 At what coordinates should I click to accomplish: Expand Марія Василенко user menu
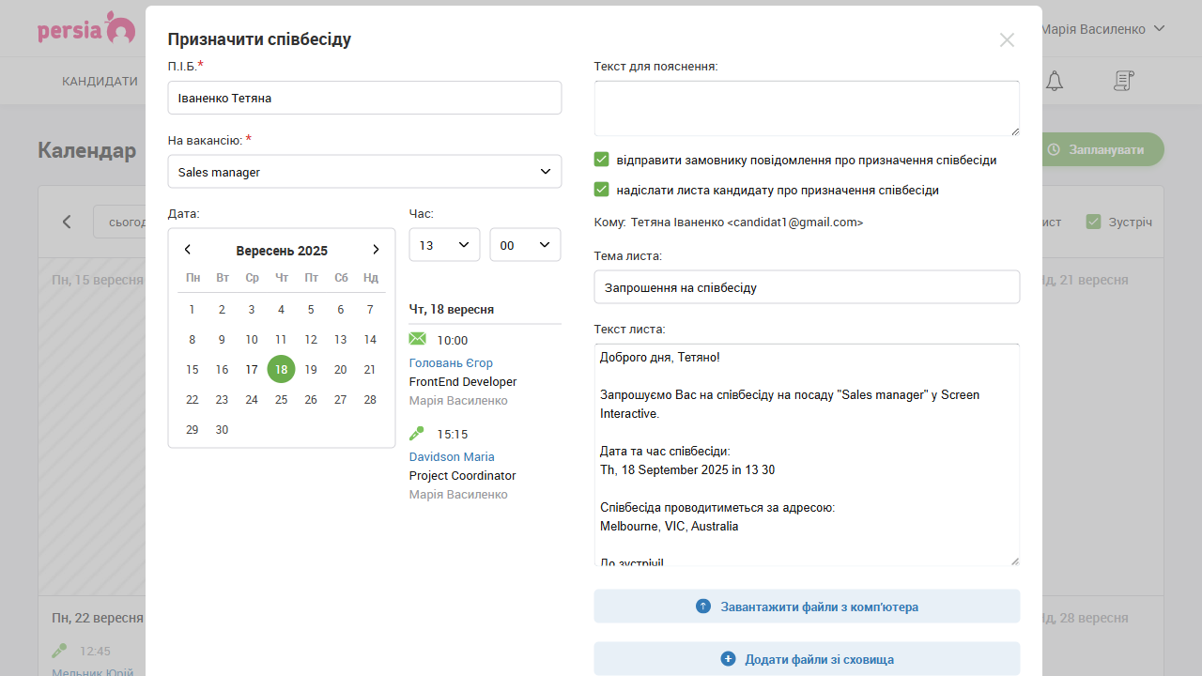[1102, 29]
